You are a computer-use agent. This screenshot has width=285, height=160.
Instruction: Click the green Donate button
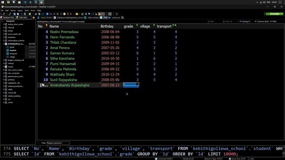(274, 14)
